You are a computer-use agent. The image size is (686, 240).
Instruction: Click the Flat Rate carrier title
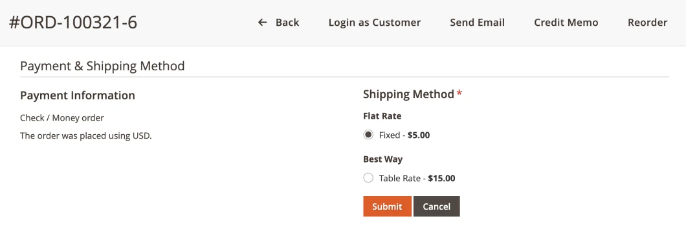tap(382, 116)
